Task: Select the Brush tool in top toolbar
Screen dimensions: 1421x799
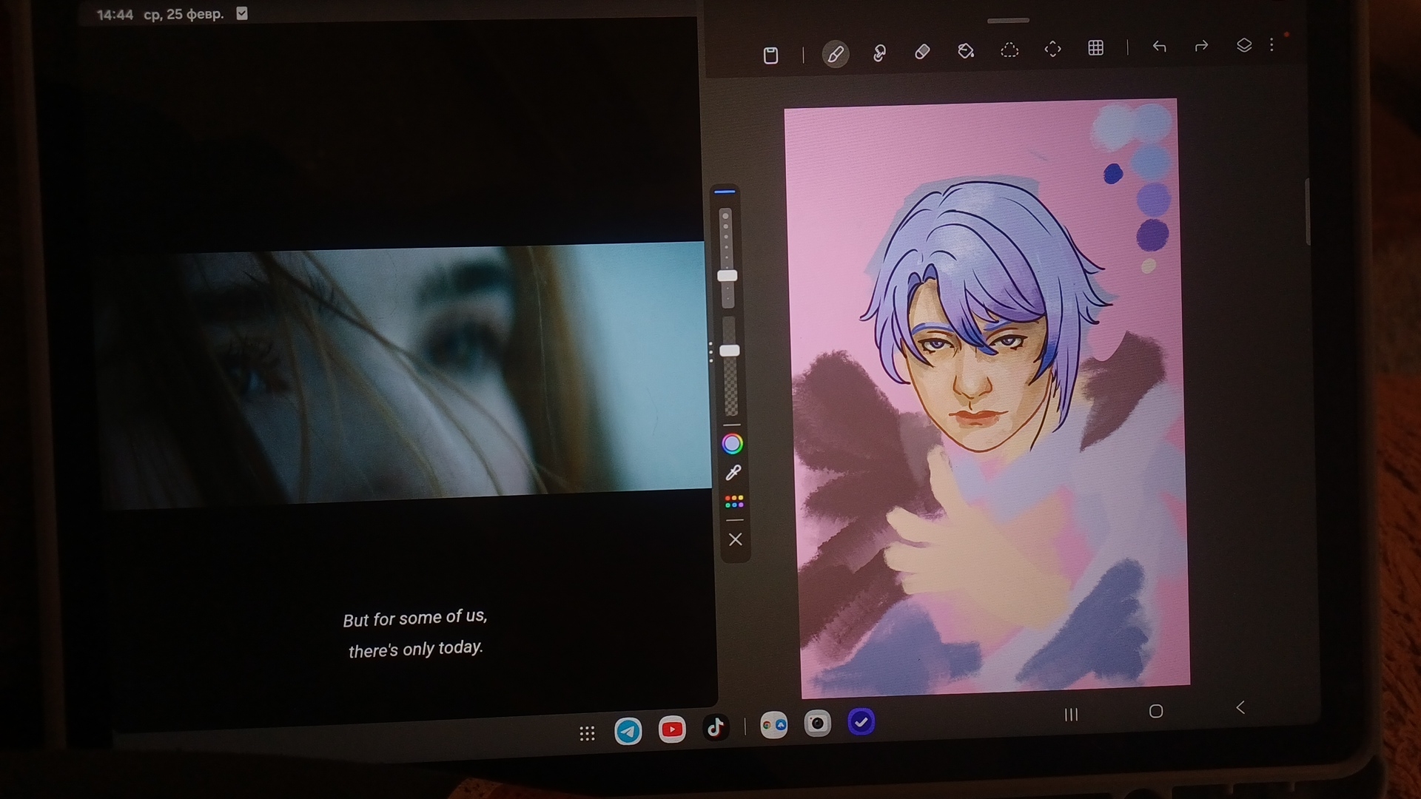Action: [835, 53]
